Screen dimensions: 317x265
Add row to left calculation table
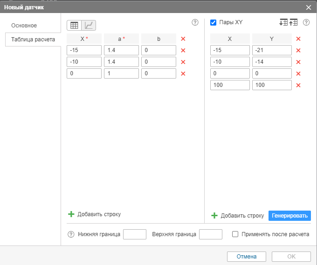[95, 214]
